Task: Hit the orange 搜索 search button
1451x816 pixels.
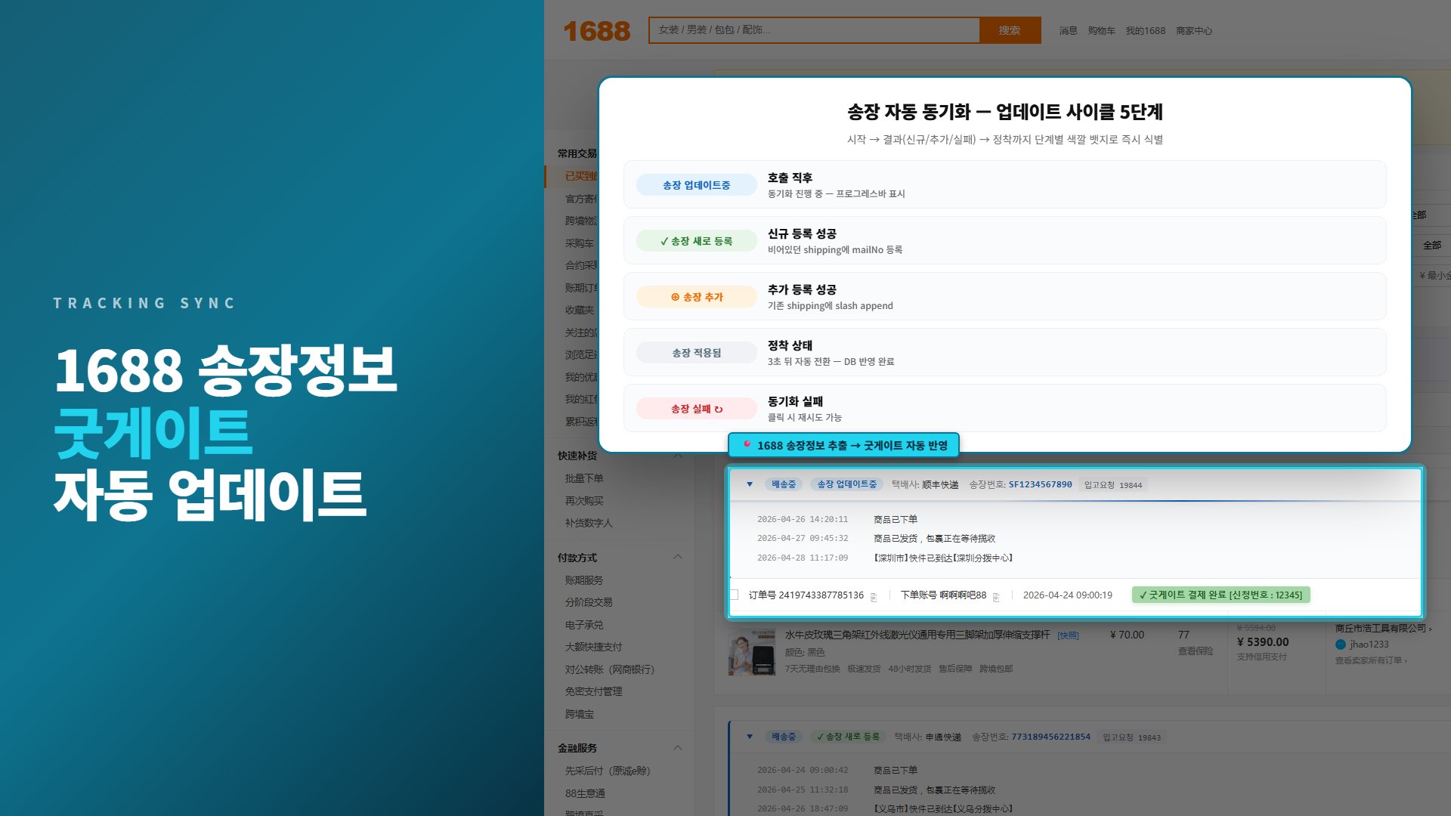Action: pos(1010,30)
